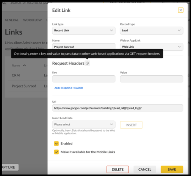
Task: Close the Edit Link dialog with X
Action: pos(180,10)
